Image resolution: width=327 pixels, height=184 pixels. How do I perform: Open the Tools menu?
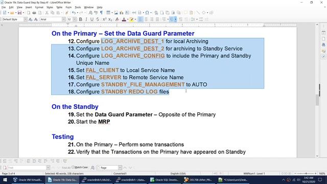pos(78,7)
